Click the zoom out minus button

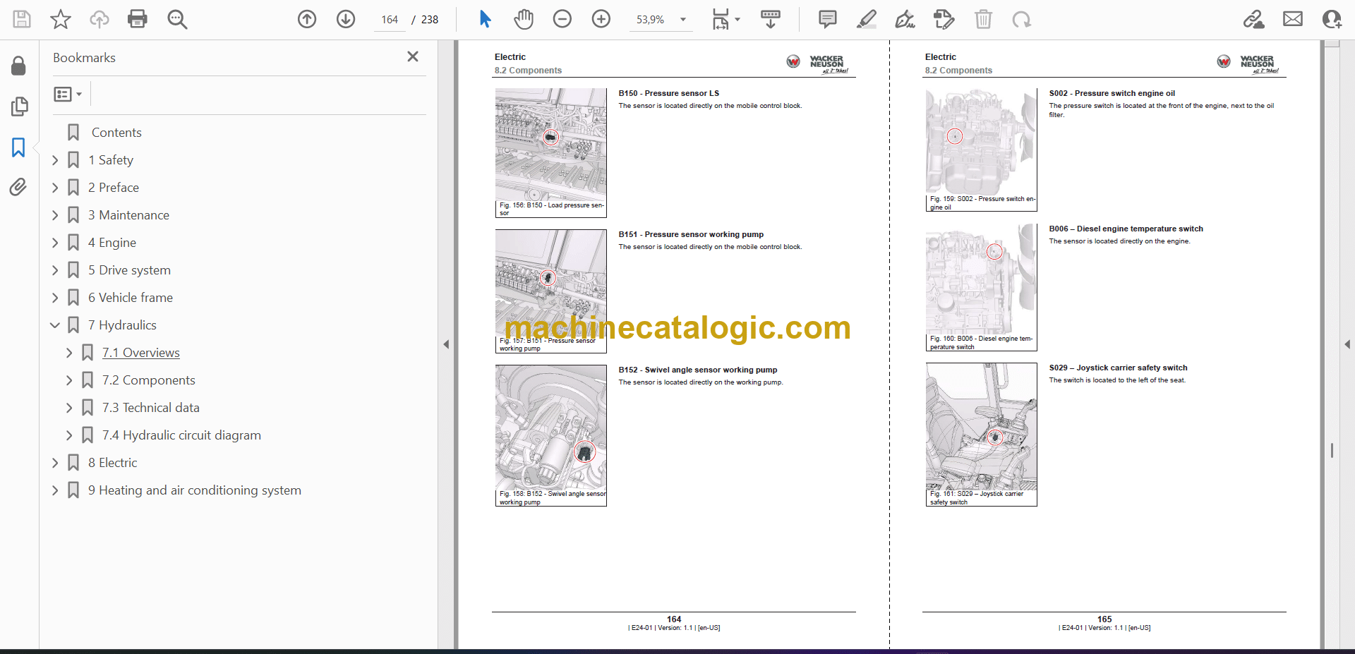[x=562, y=19]
